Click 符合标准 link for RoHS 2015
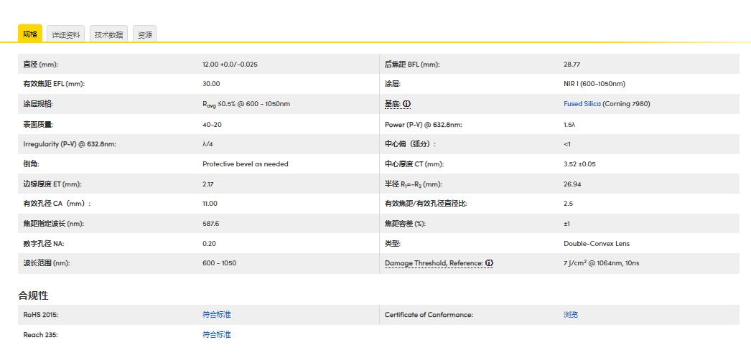Screen dimensions: 751x360 pos(216,315)
